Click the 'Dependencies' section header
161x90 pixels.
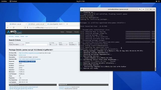(33, 85)
